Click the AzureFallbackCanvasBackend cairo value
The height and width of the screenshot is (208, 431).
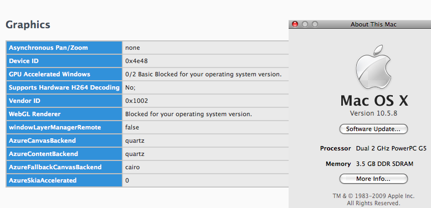click(x=132, y=167)
